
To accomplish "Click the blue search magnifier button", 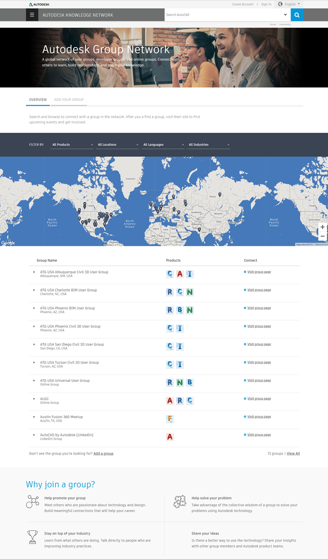I will [x=297, y=15].
